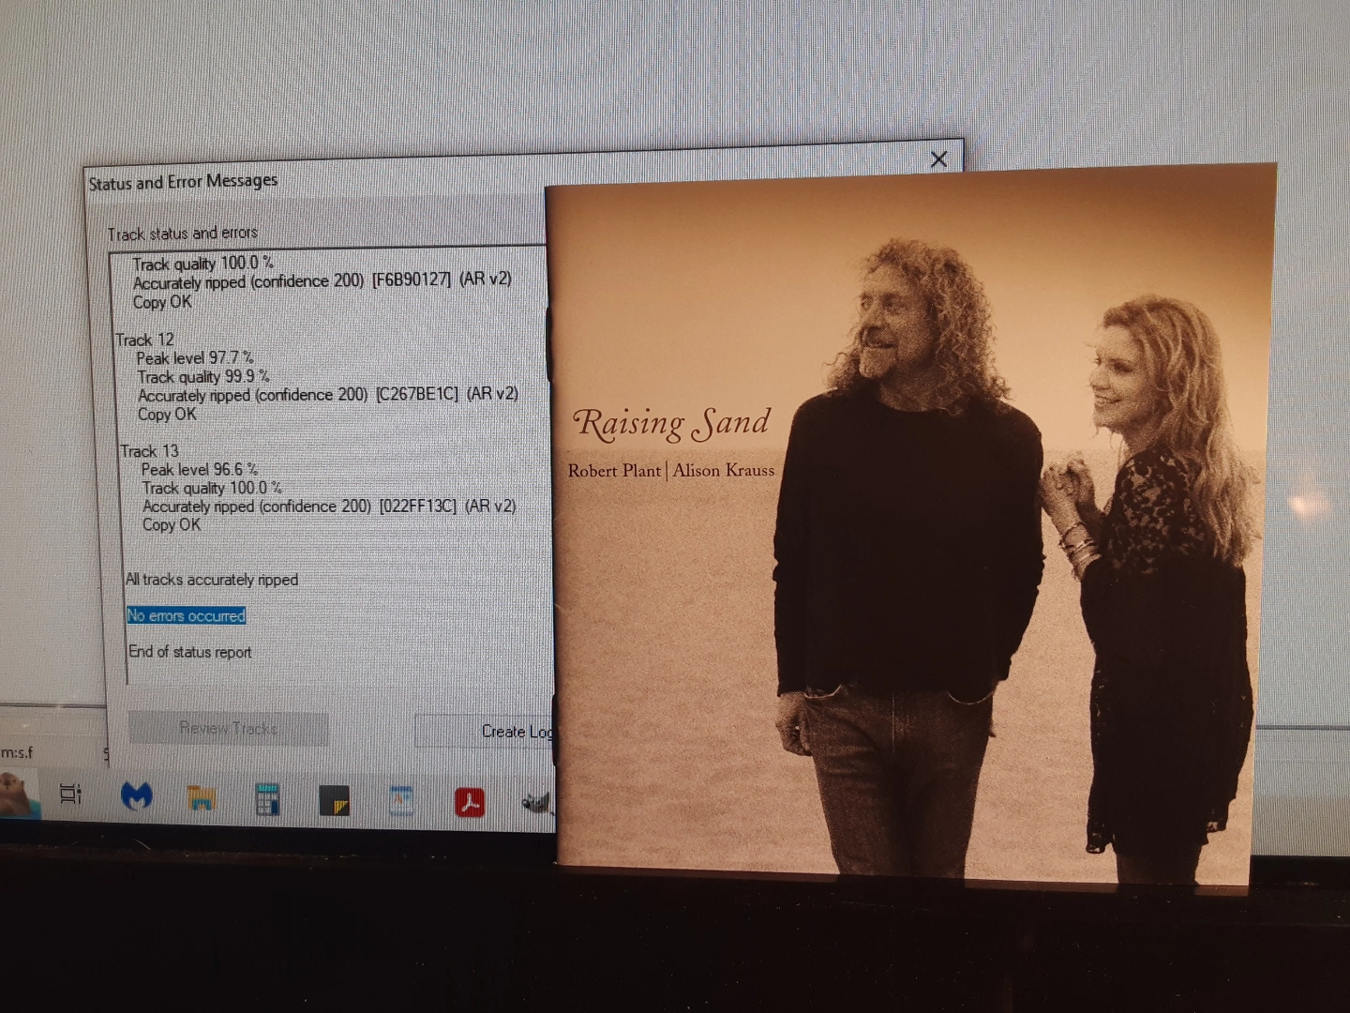Select the 'Track 12' heading
The height and width of the screenshot is (1013, 1350).
(x=144, y=340)
